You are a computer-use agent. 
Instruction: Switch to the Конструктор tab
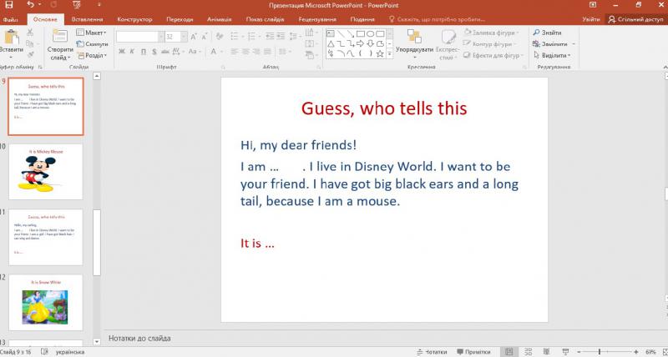click(x=134, y=19)
